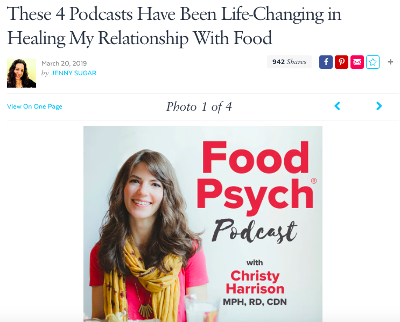Image resolution: width=400 pixels, height=322 pixels.
Task: Go to next photo arrow
Action: pyautogui.click(x=379, y=106)
